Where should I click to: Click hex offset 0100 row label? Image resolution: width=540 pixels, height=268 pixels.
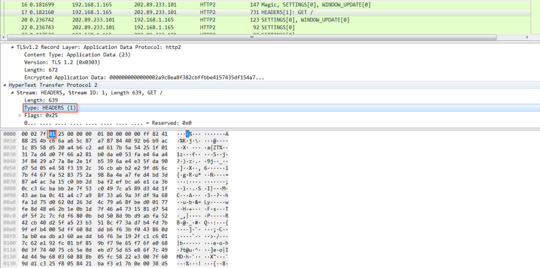click(8, 244)
